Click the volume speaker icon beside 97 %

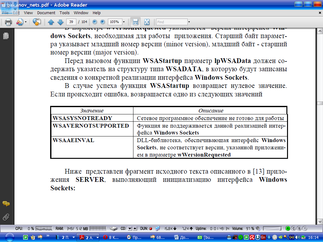[258, 228]
